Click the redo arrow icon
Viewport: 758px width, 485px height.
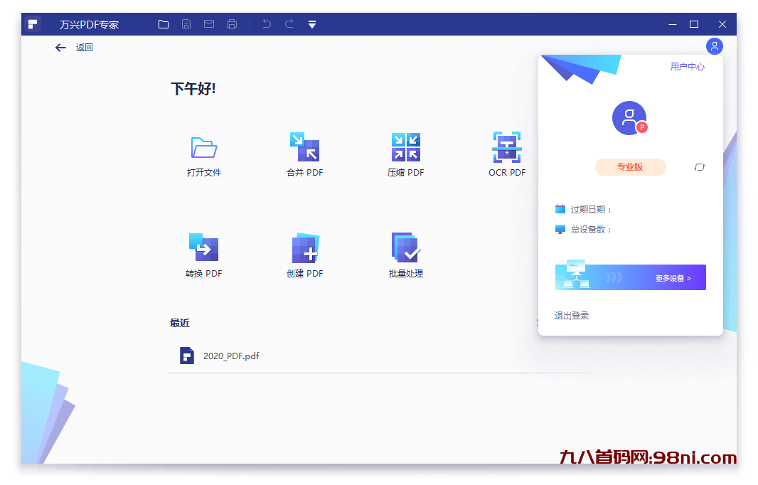point(289,23)
